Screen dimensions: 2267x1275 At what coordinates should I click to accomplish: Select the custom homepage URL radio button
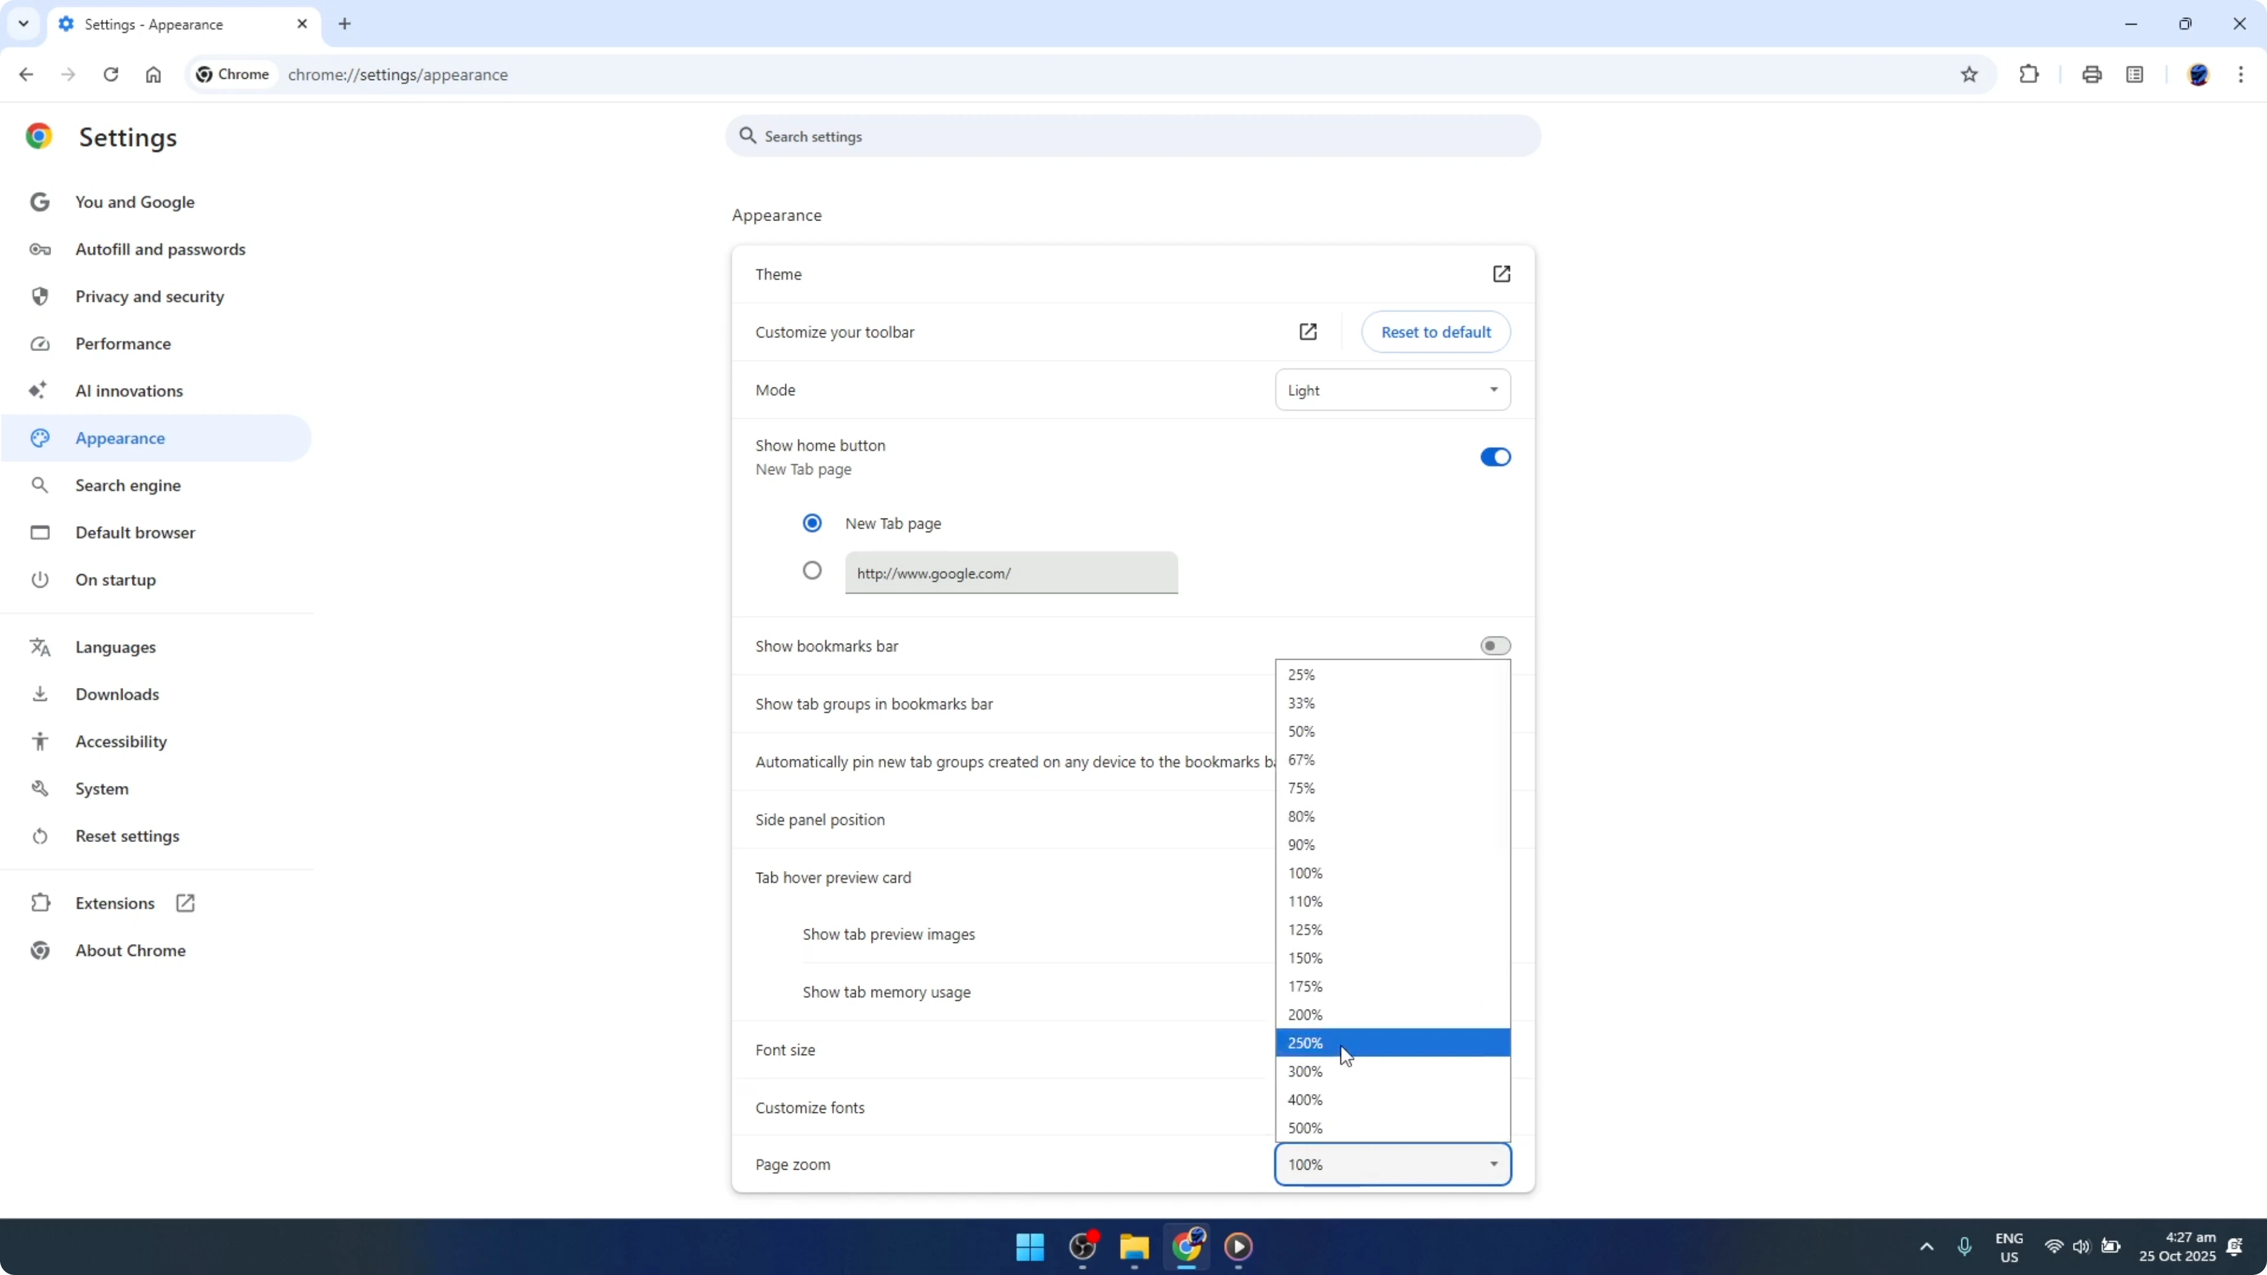pyautogui.click(x=811, y=570)
